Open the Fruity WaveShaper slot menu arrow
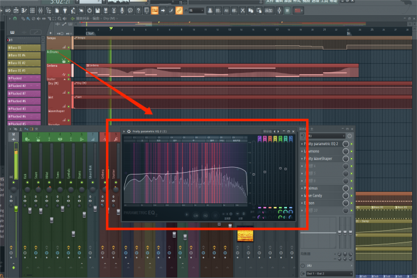 [x=302, y=159]
